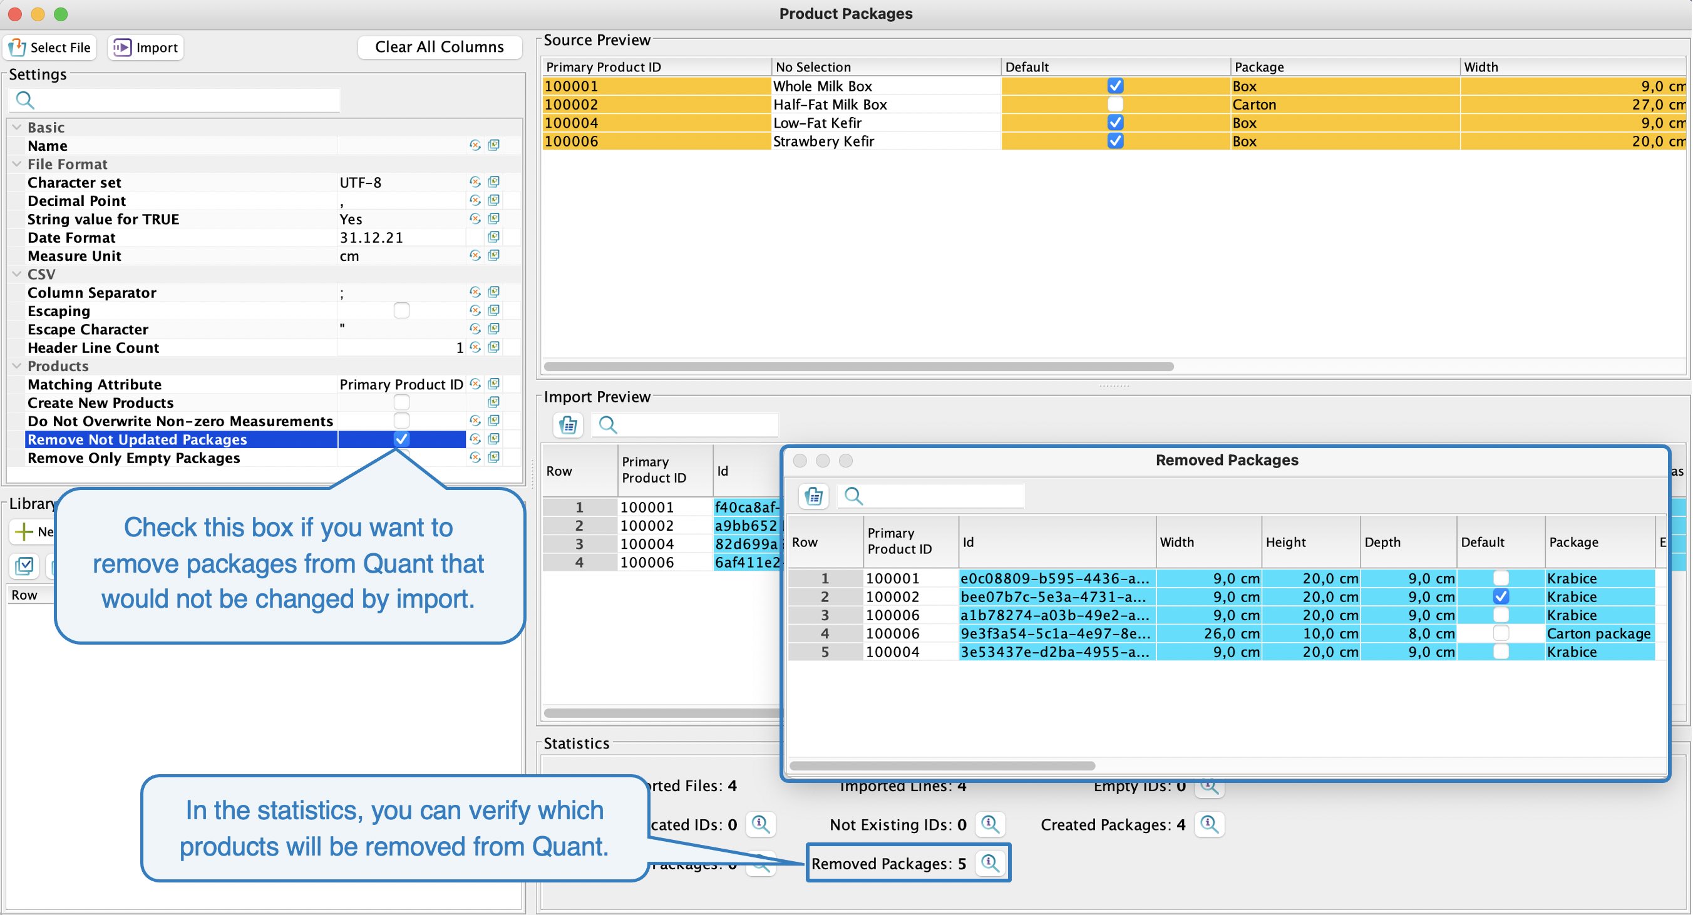Viewport: 1693px width, 915px height.
Task: Toggle Default checkbox in Removed Packages row 2
Action: point(1500,597)
